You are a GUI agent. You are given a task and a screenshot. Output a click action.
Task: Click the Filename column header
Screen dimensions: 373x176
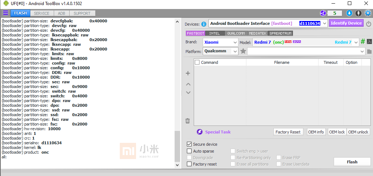click(282, 62)
